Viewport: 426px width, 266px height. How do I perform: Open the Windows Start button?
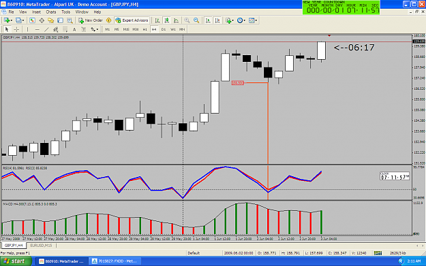(x=16, y=261)
